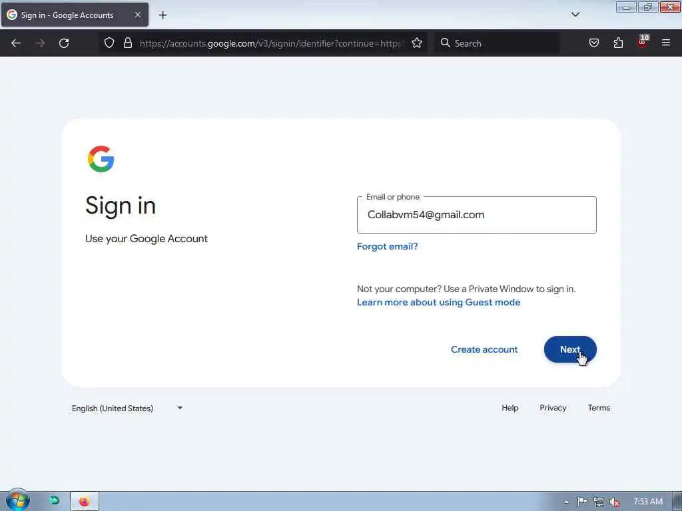Expand the list all tabs chevron
Viewport: 682px width, 511px height.
(575, 15)
